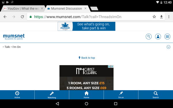Select the I'm on tab
This screenshot has height=108, width=173.
point(121,95)
